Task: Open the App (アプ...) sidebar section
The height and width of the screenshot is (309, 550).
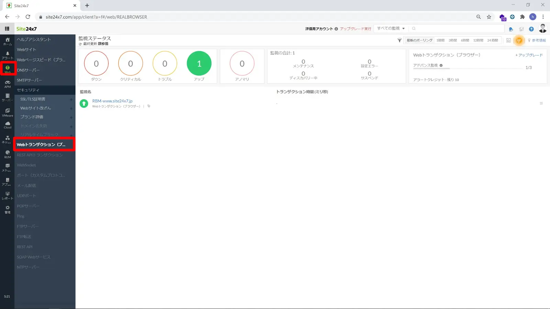Action: tap(7, 182)
